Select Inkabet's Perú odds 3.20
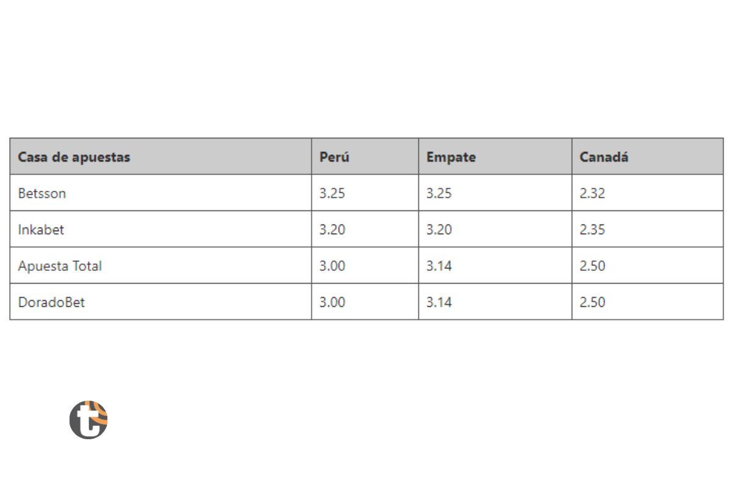 click(332, 230)
